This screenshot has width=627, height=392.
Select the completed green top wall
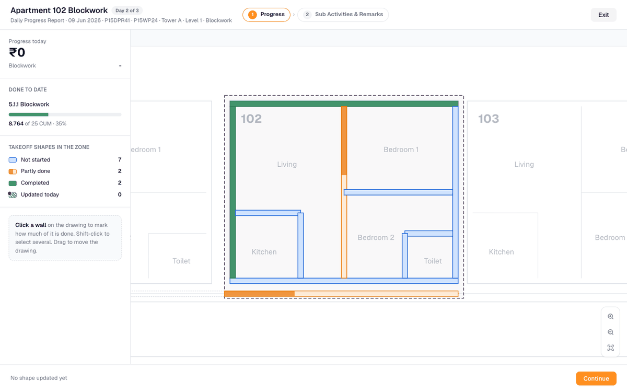click(344, 103)
